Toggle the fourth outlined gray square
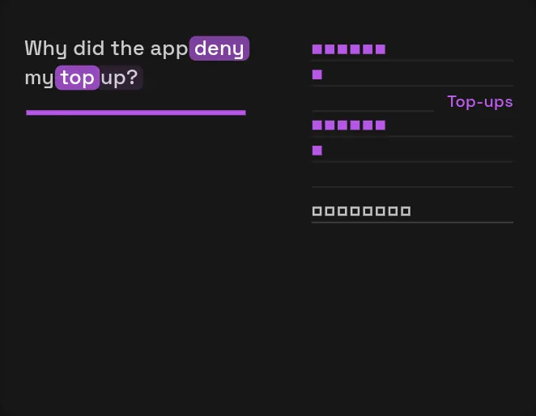Image resolution: width=536 pixels, height=416 pixels. [x=355, y=211]
